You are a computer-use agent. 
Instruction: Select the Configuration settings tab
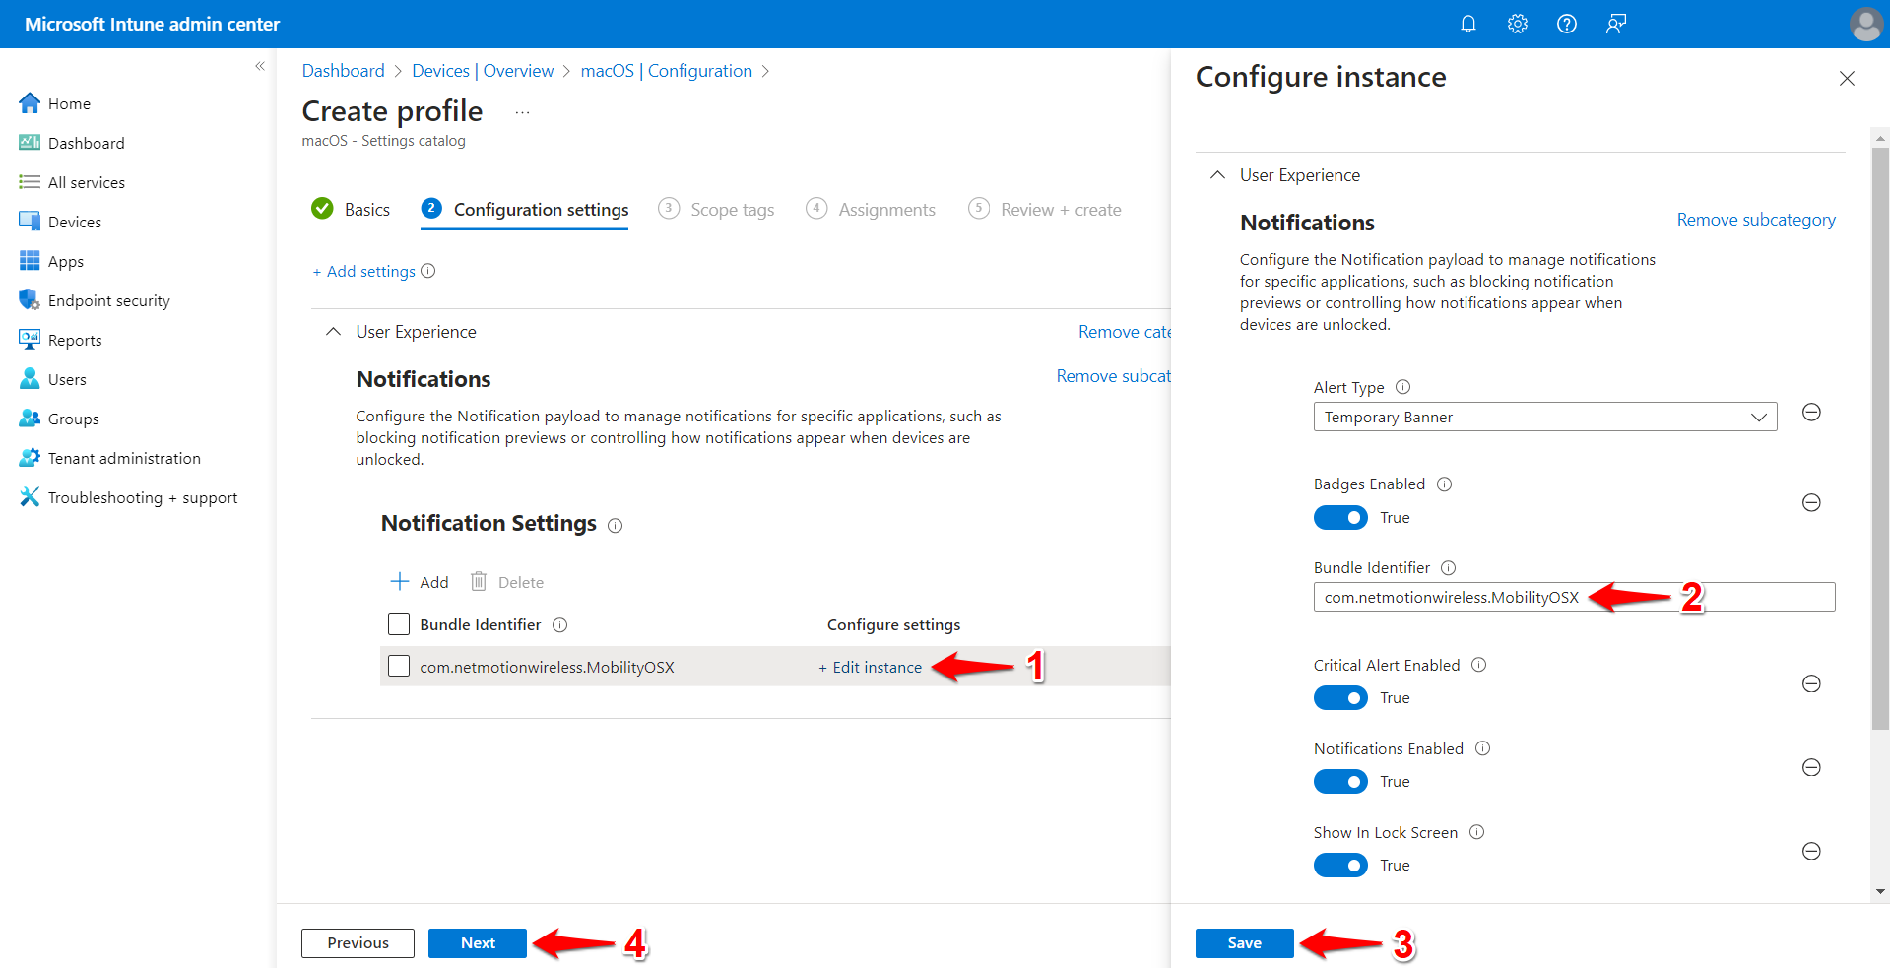524,209
